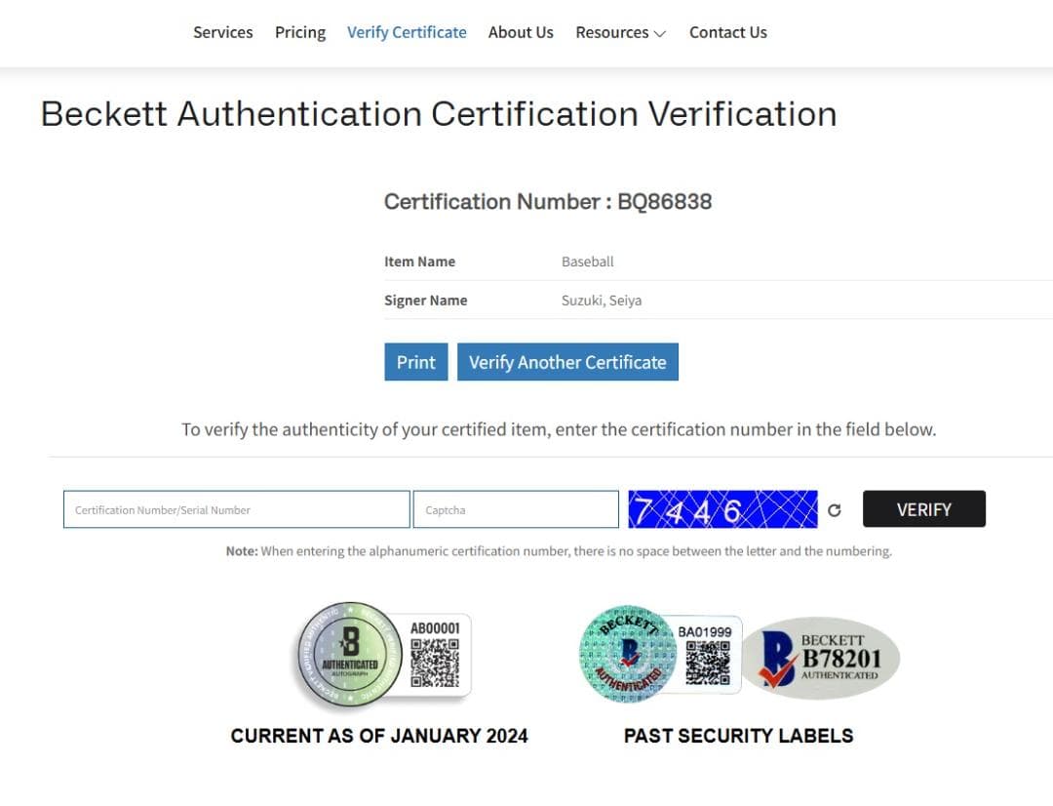Open the About Us page
1053x806 pixels.
[521, 32]
